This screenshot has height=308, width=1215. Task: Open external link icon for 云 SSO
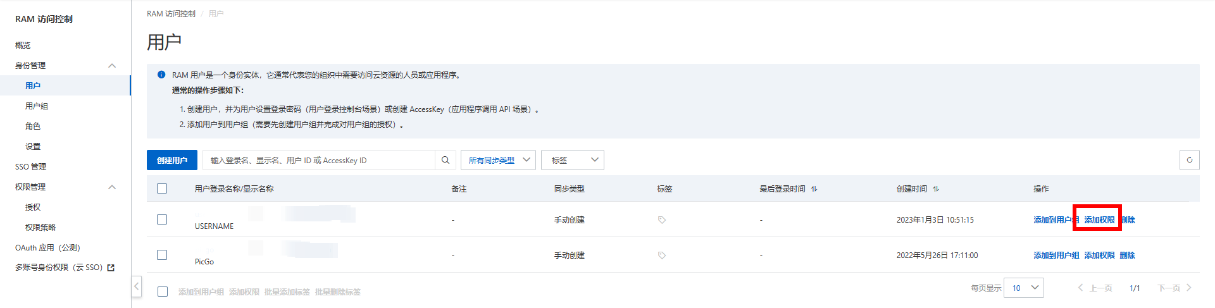pos(111,268)
